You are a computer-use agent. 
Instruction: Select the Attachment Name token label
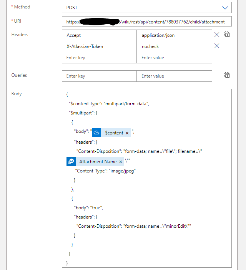[x=98, y=162]
